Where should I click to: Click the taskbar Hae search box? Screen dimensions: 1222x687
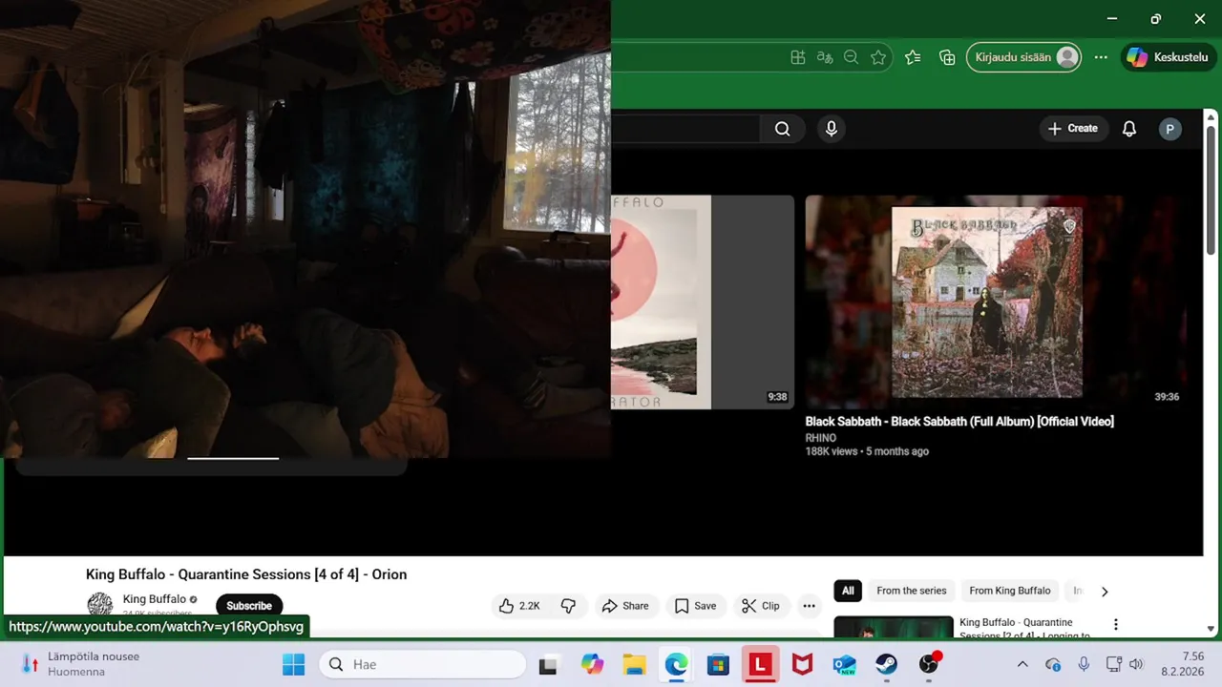422,664
